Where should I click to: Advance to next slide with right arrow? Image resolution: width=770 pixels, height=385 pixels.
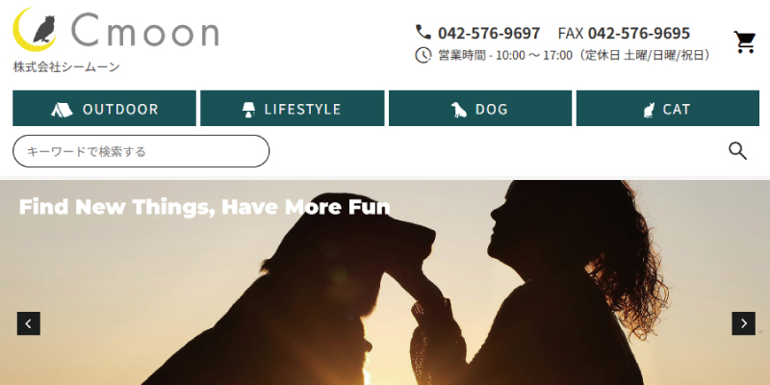tap(743, 323)
